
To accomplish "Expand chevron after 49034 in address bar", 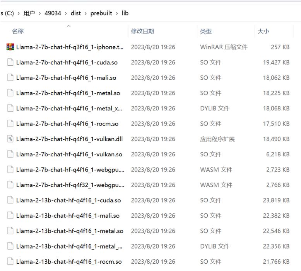I will [66, 14].
